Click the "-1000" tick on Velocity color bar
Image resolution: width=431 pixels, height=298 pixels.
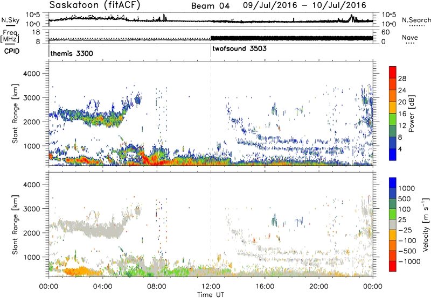point(409,261)
